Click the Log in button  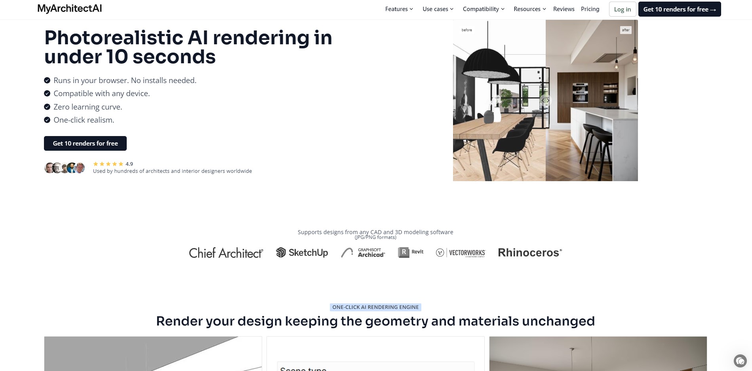(x=622, y=9)
